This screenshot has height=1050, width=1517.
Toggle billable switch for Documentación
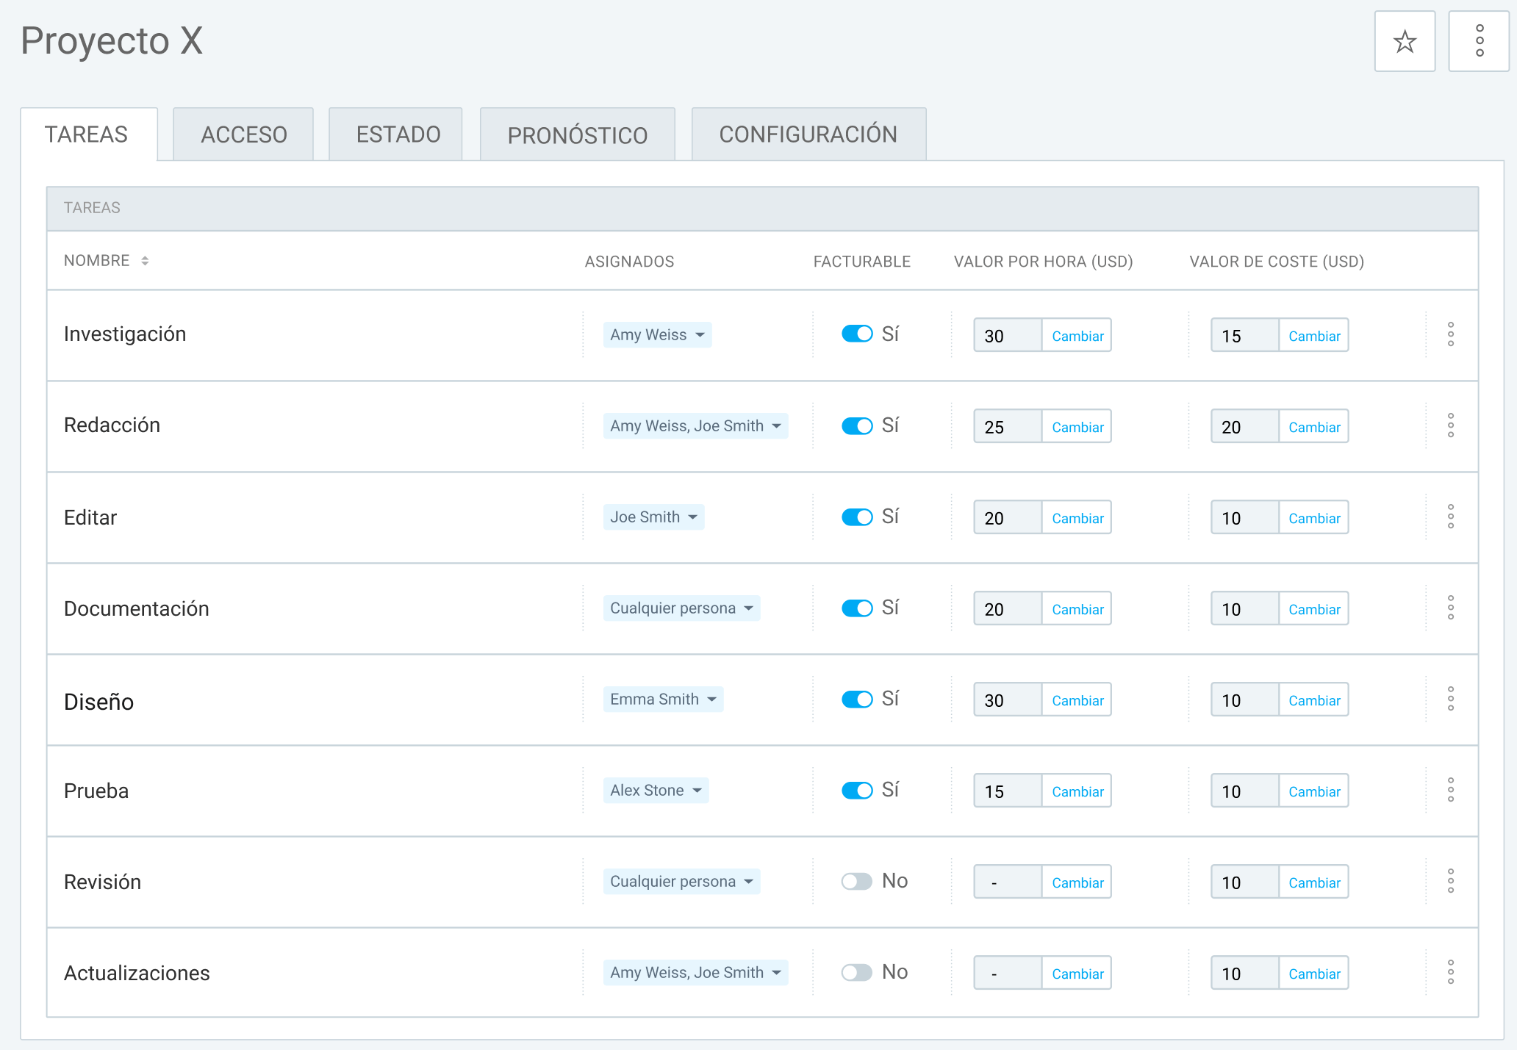tap(857, 608)
